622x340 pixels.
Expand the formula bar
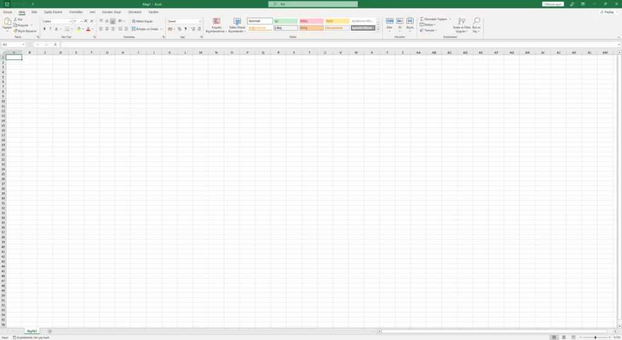click(x=619, y=44)
